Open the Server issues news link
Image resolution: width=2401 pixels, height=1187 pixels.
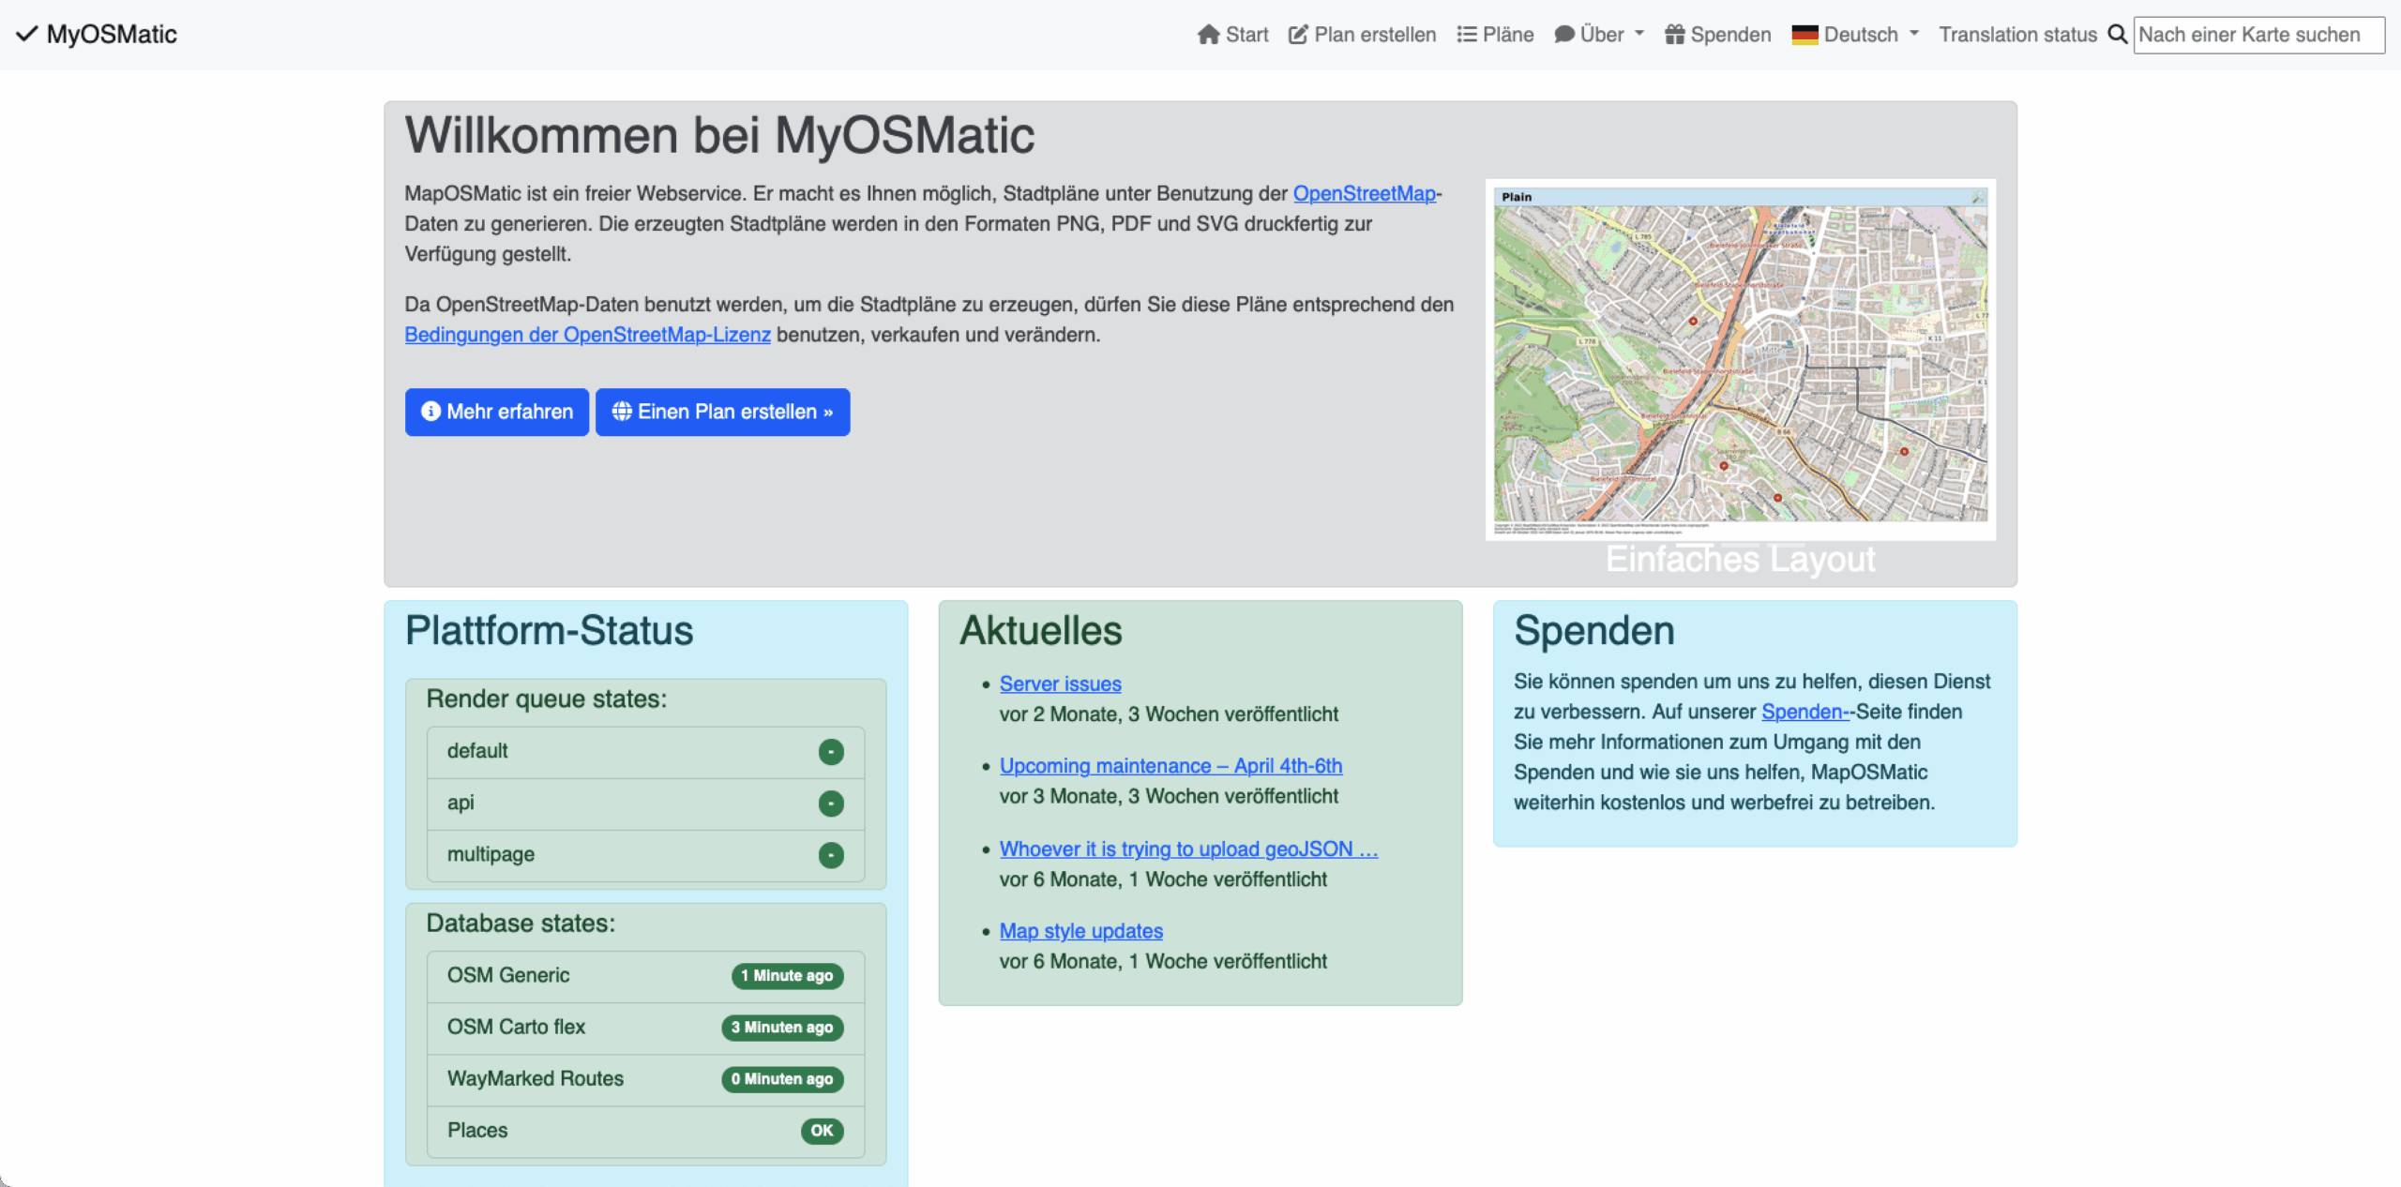coord(1060,684)
